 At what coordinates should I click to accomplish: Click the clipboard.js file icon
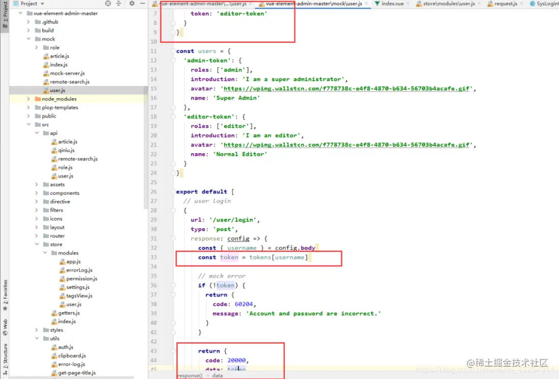(x=54, y=356)
